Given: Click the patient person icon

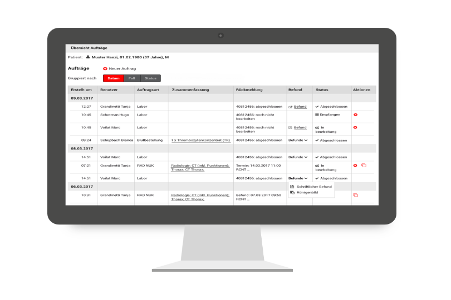Looking at the screenshot, I should [x=87, y=57].
